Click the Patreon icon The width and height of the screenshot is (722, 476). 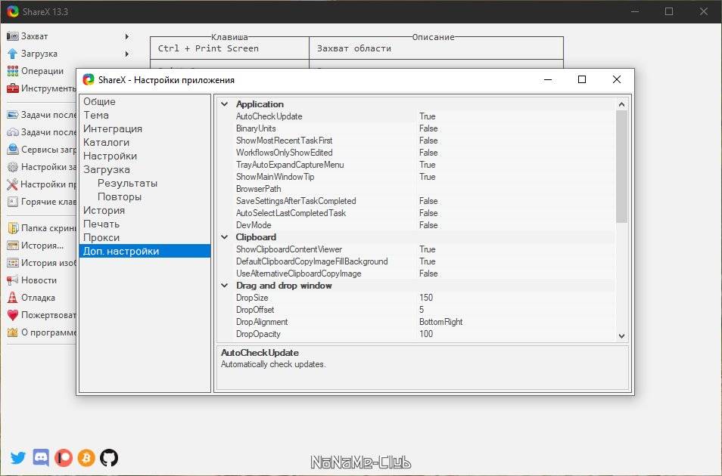[x=64, y=458]
